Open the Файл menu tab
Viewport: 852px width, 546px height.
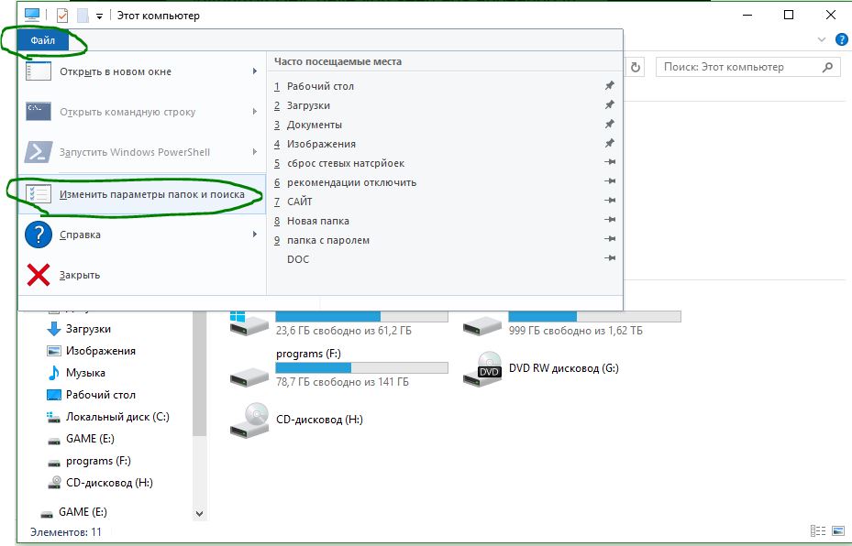42,40
